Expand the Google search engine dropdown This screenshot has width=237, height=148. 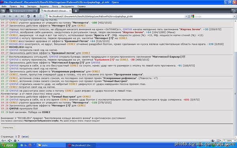(x=234, y=16)
